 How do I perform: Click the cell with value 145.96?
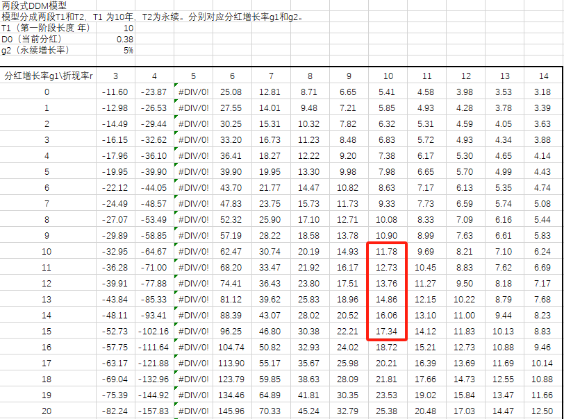tap(232, 411)
